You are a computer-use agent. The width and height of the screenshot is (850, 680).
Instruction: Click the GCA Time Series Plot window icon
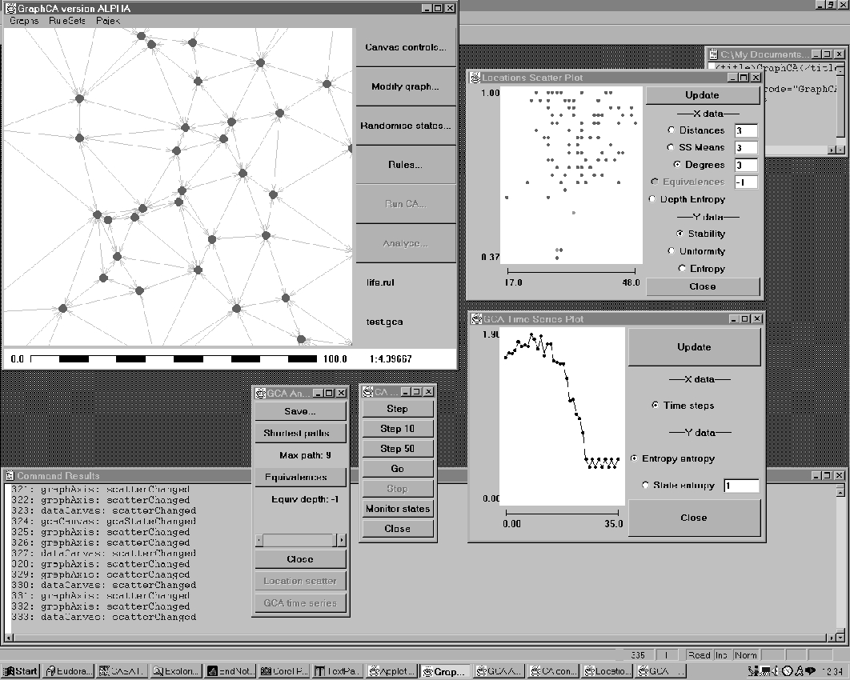475,318
